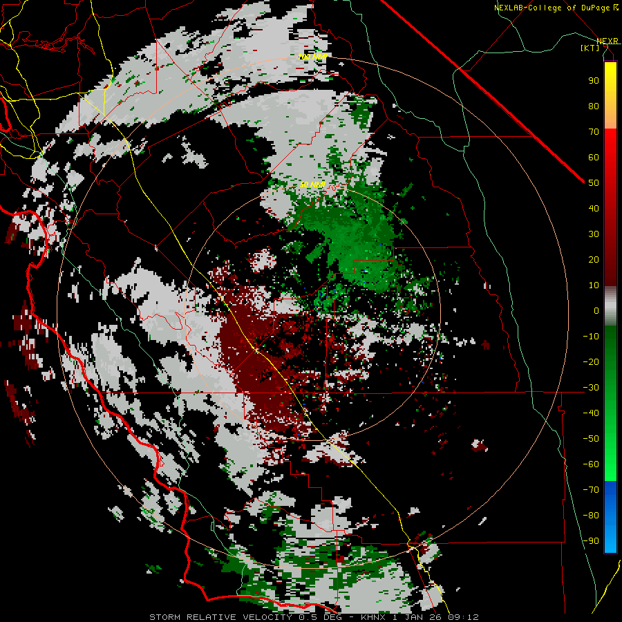Screen dimensions: 622x622
Task: Click the -80 value on the velocity scale
Action: 591,516
